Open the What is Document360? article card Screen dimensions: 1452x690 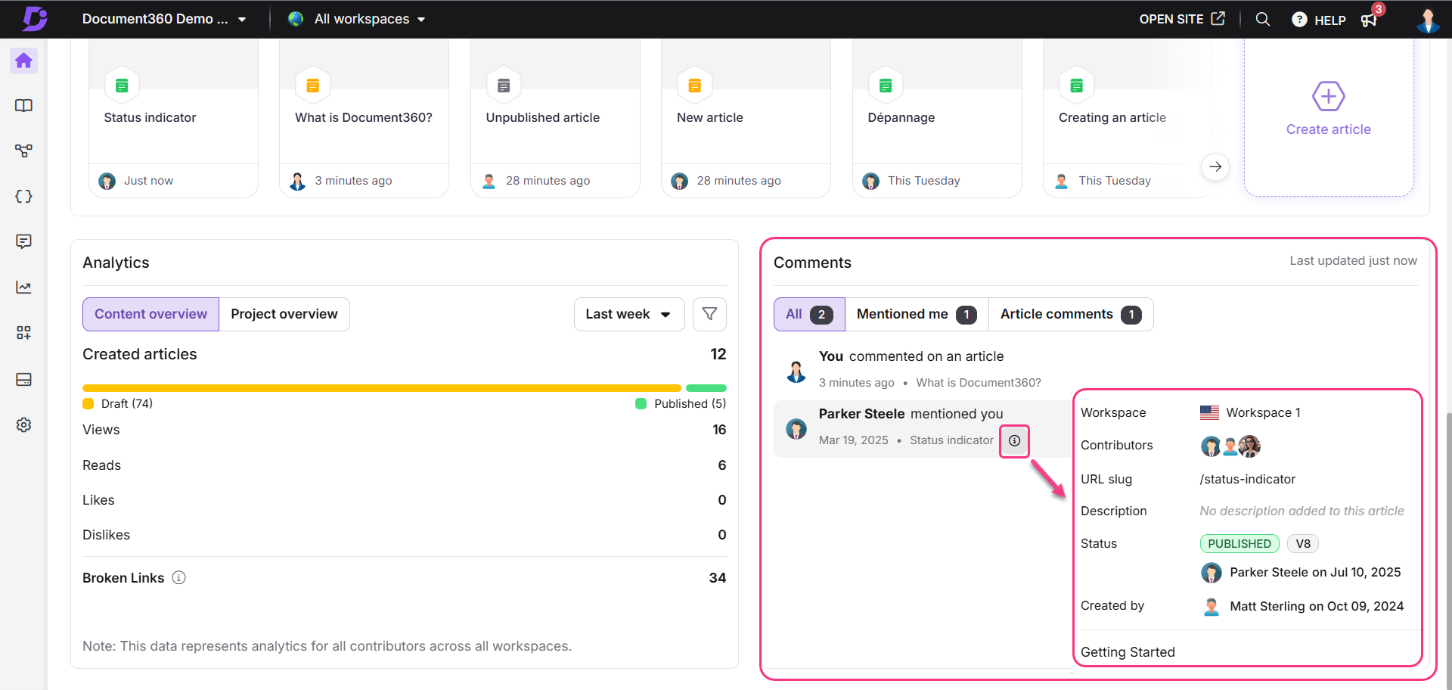pyautogui.click(x=364, y=118)
